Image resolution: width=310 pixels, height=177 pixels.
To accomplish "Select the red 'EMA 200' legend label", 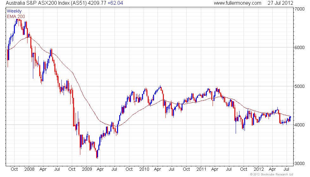I will (16, 16).
